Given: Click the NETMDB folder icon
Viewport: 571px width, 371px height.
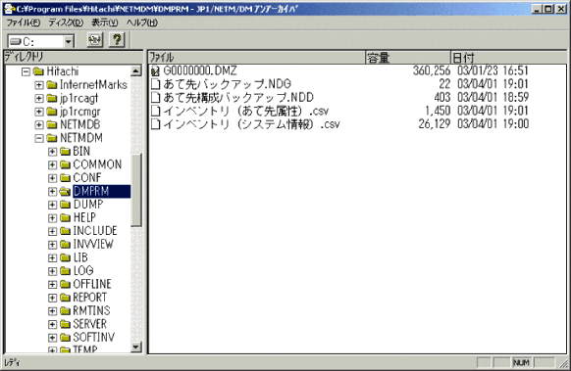Looking at the screenshot, I should pyautogui.click(x=52, y=124).
